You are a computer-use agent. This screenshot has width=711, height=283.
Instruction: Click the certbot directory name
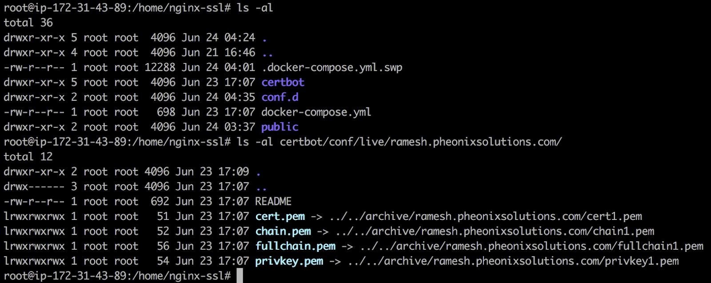(x=283, y=82)
